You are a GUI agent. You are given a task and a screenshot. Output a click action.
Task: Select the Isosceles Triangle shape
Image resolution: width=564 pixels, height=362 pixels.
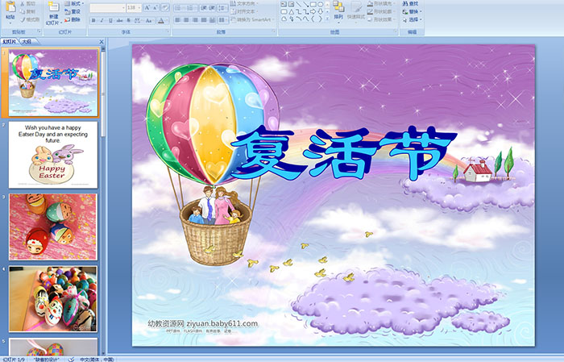click(291, 11)
